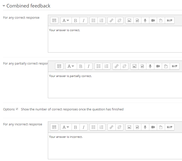This screenshot has height=161, width=182.
Task: Open paragraph styles dropdown in correct response editor
Action: tap(66, 20)
